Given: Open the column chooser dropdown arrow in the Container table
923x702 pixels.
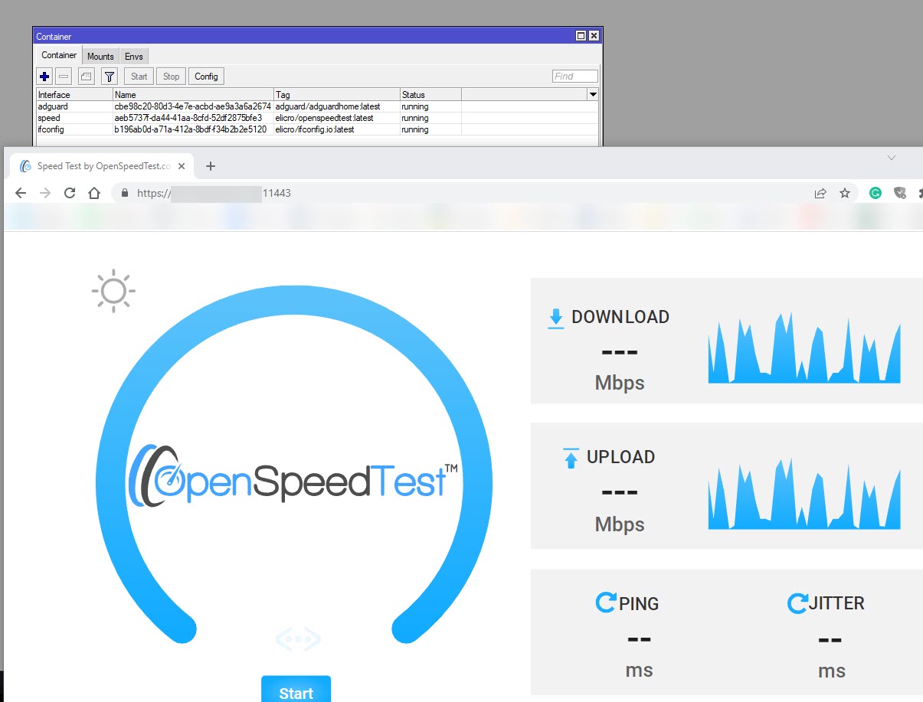Looking at the screenshot, I should coord(592,94).
